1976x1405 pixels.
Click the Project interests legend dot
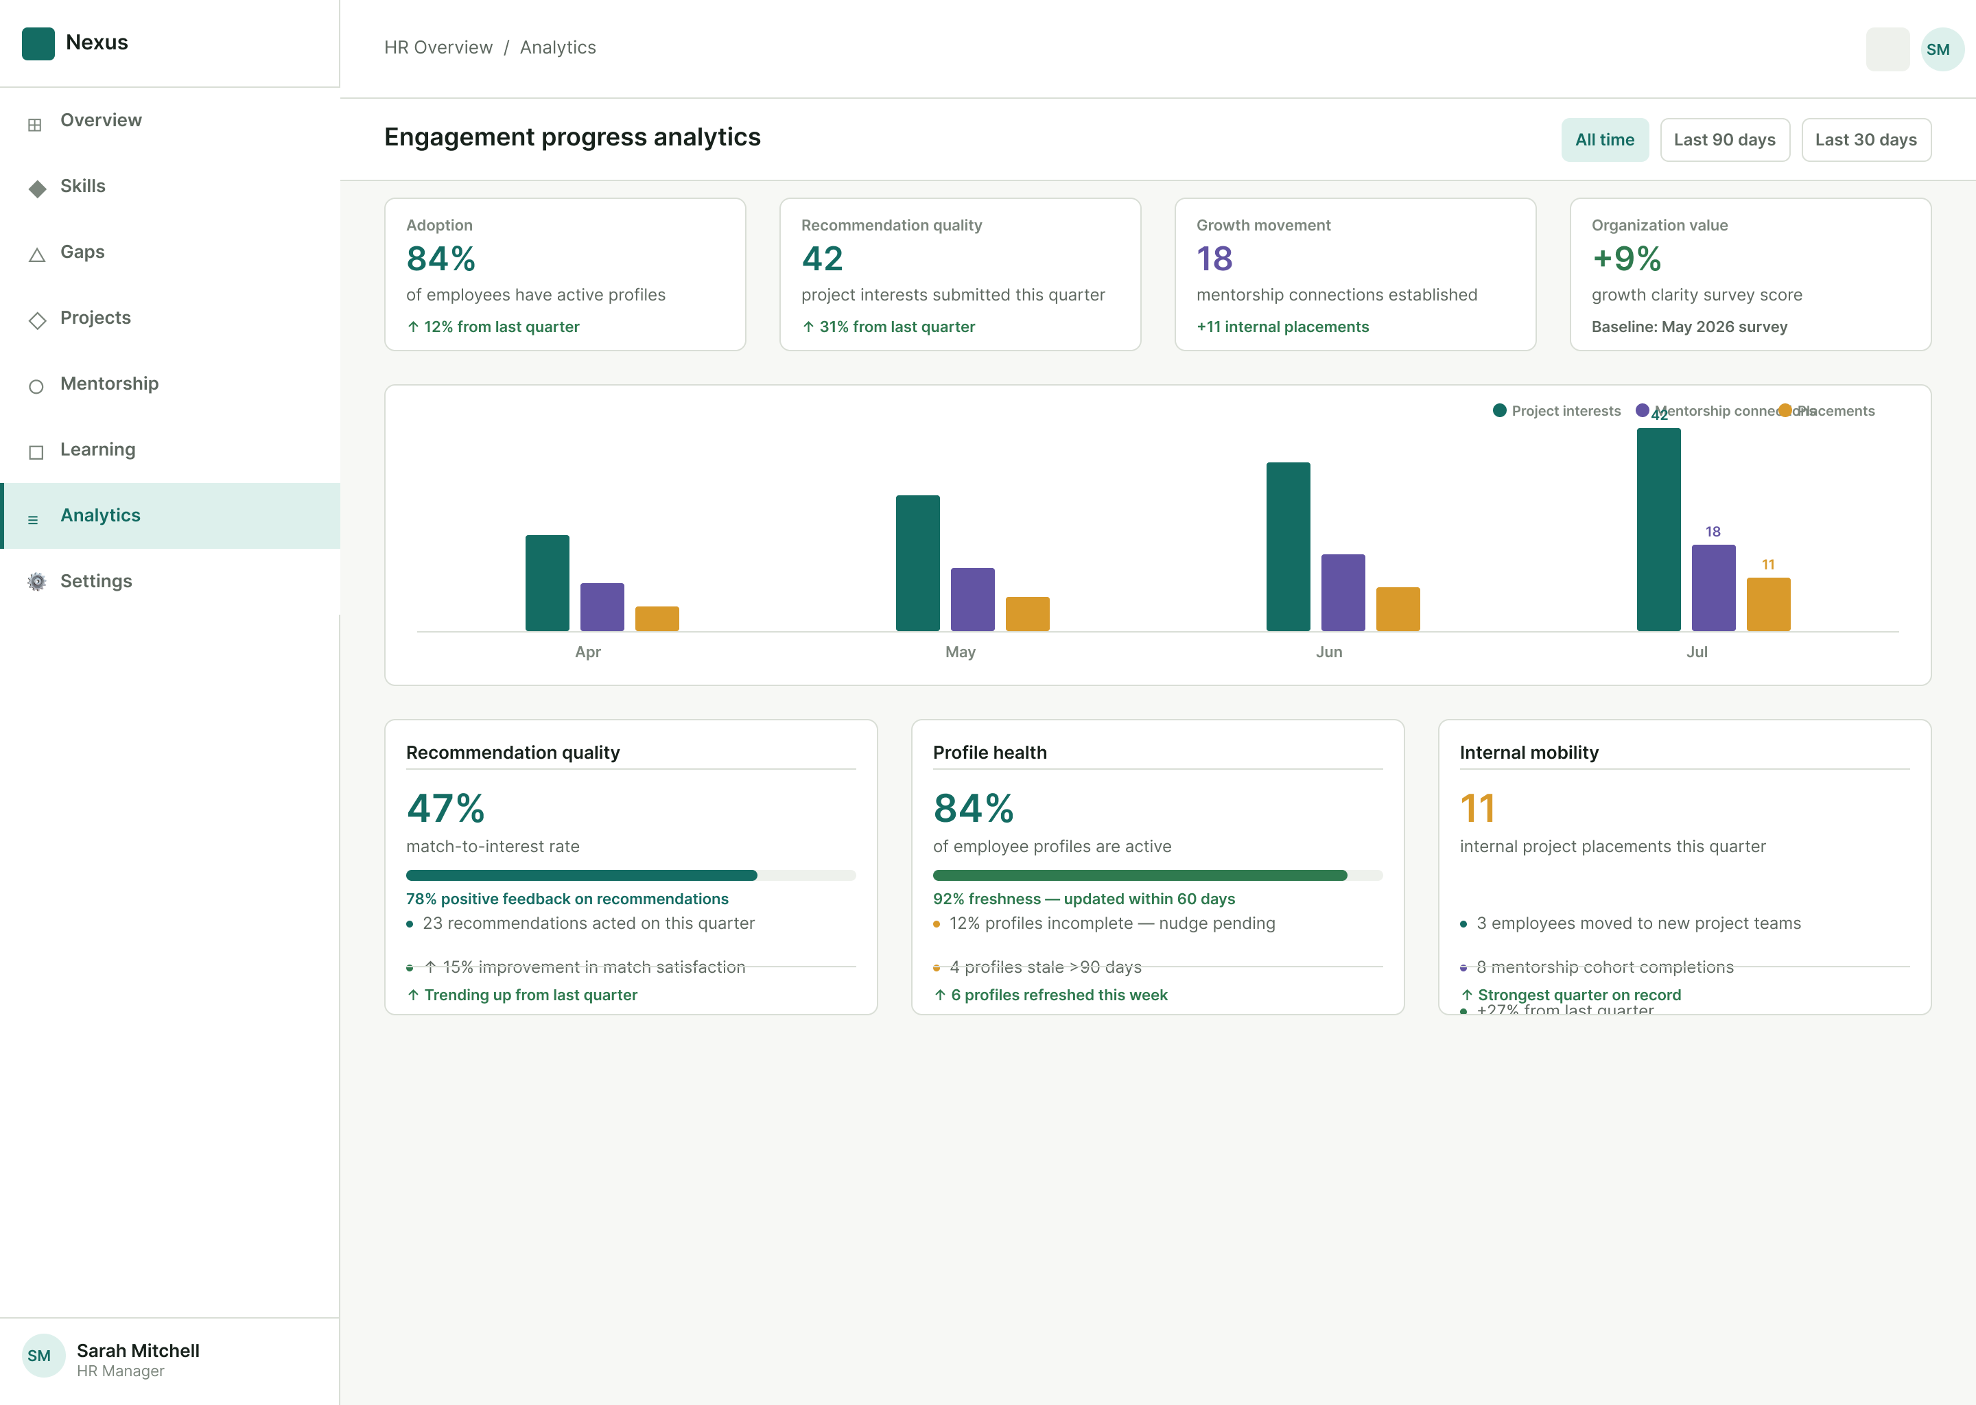1499,410
